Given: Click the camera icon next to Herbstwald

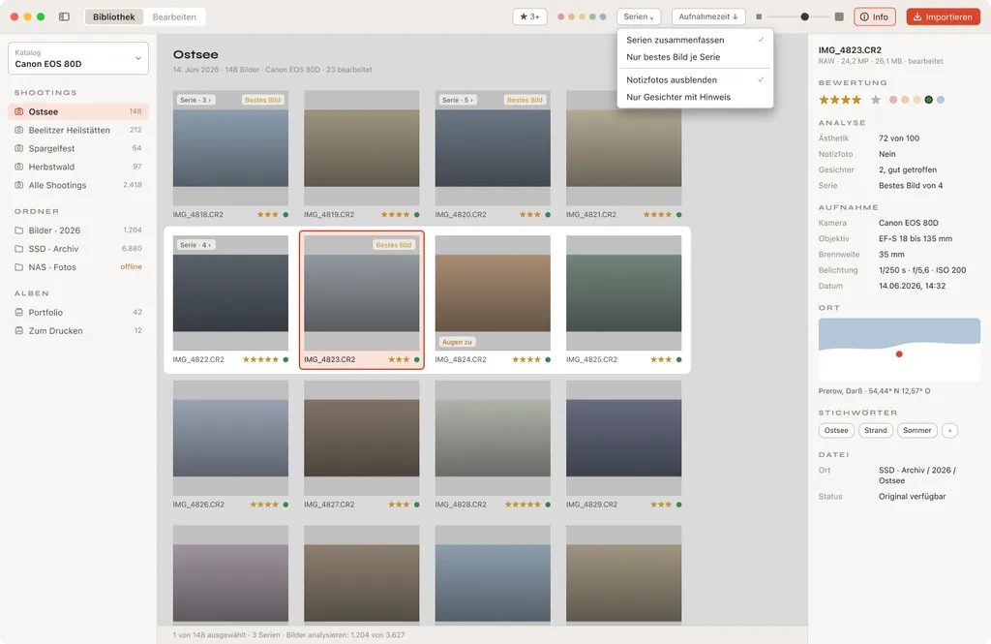Looking at the screenshot, I should [x=19, y=167].
